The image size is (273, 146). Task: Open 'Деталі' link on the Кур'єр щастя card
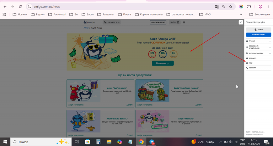(129, 105)
